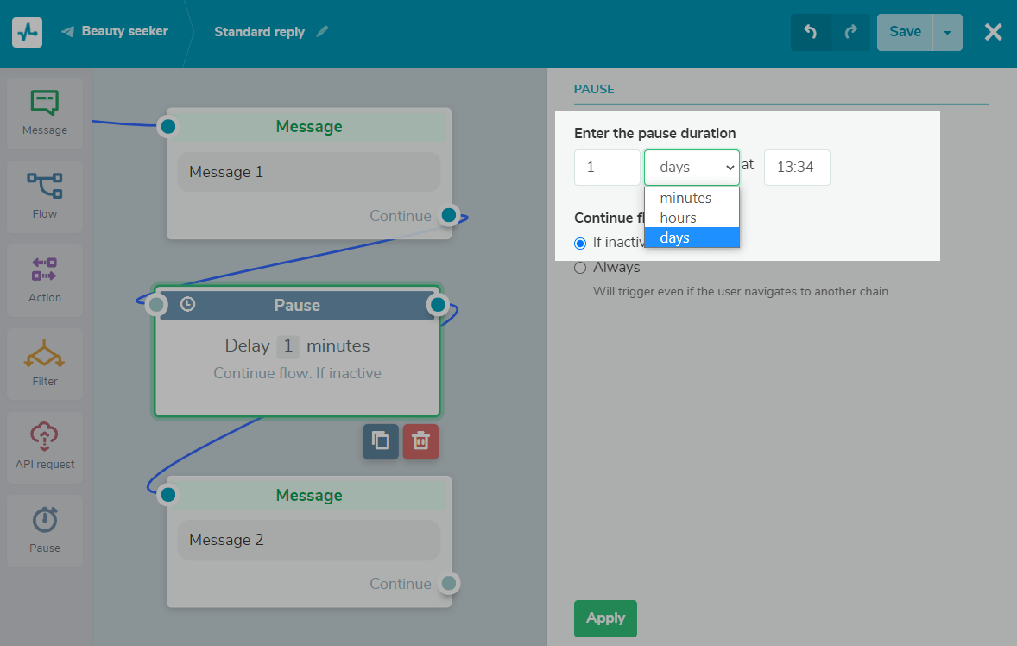The image size is (1017, 646).
Task: Choose minutes from the unit list
Action: pos(692,198)
